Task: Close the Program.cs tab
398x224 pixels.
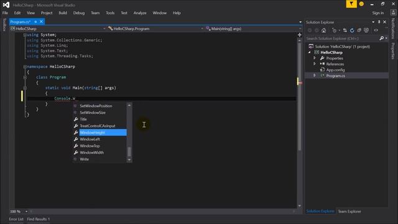Action: [x=42, y=22]
